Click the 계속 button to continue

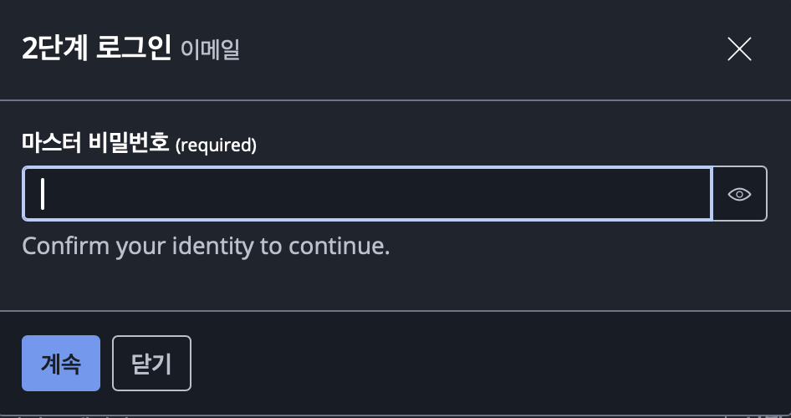coord(61,364)
